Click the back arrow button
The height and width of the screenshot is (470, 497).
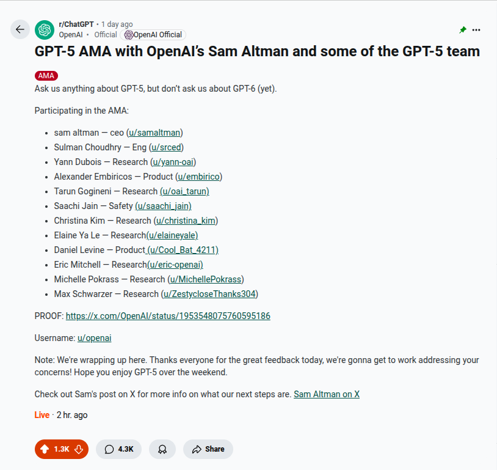click(20, 29)
